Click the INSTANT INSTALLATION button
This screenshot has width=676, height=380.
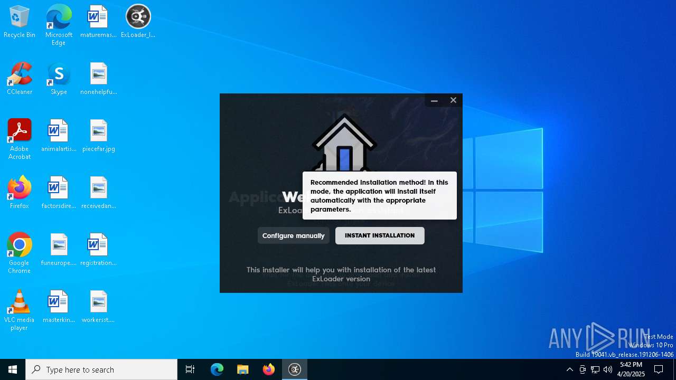(x=380, y=235)
